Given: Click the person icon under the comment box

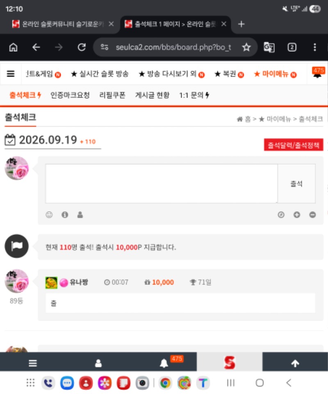Looking at the screenshot, I should [x=80, y=214].
